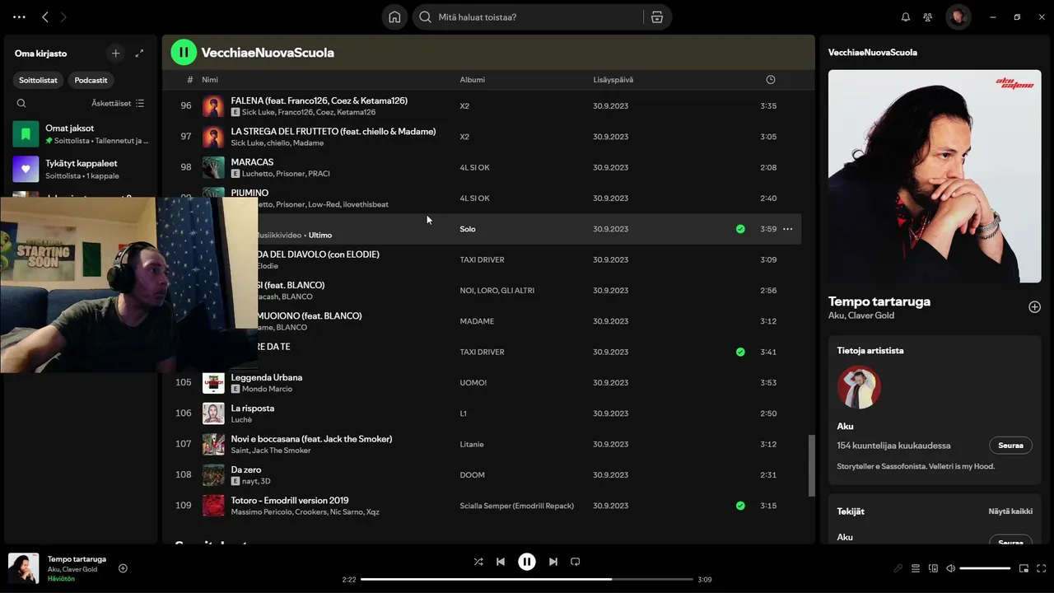Select track FALENA row title
The height and width of the screenshot is (593, 1054).
(x=319, y=100)
